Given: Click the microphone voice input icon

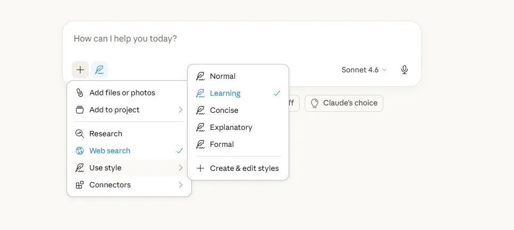Looking at the screenshot, I should pyautogui.click(x=405, y=70).
